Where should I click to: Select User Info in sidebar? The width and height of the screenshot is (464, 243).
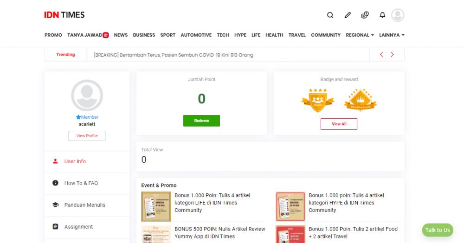point(87,161)
